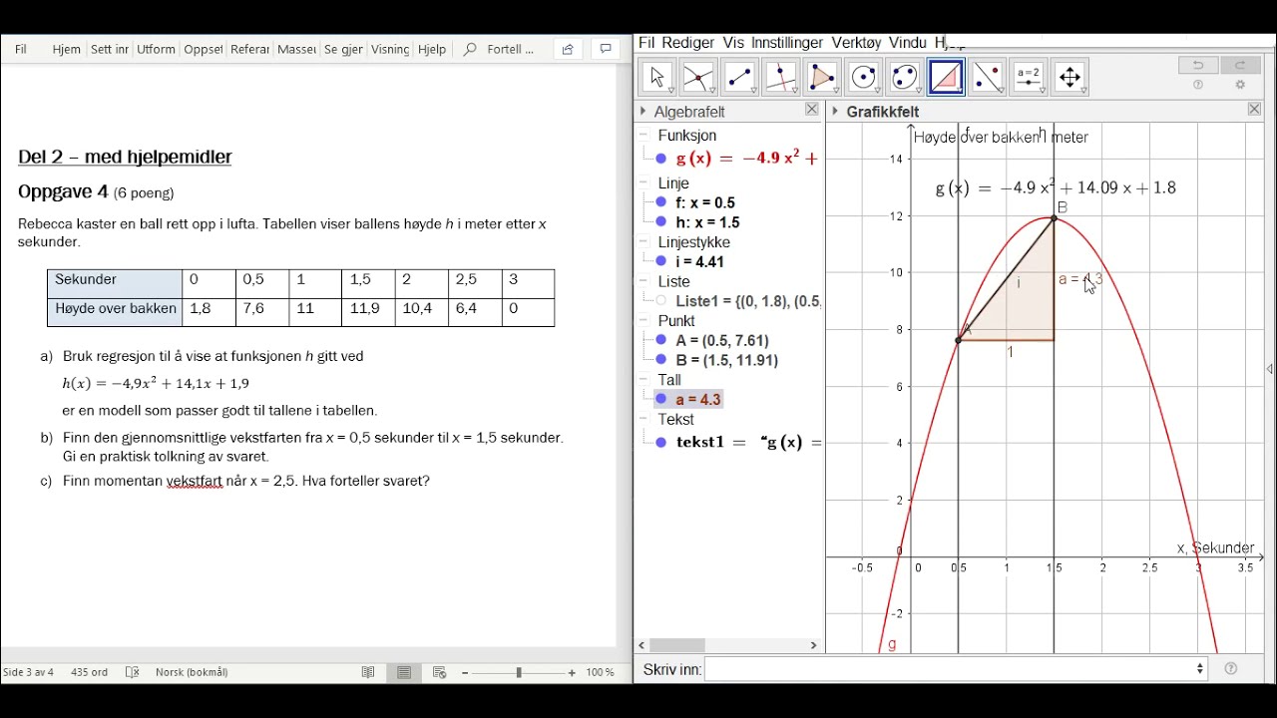Select the Polygon tool

click(x=822, y=77)
